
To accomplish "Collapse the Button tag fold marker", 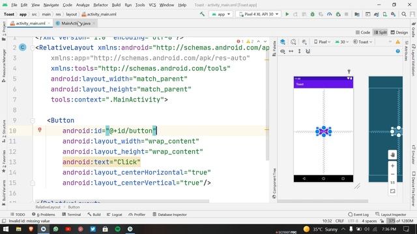I will coord(33,121).
